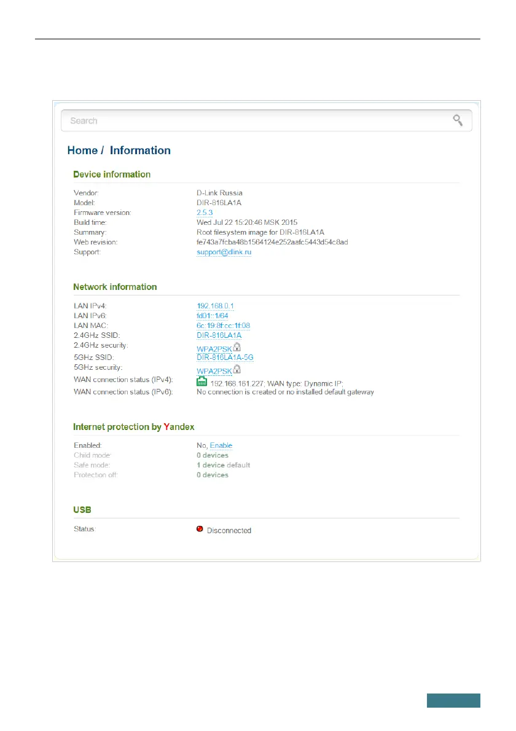Go to the Home breadcrumb

pos(82,150)
